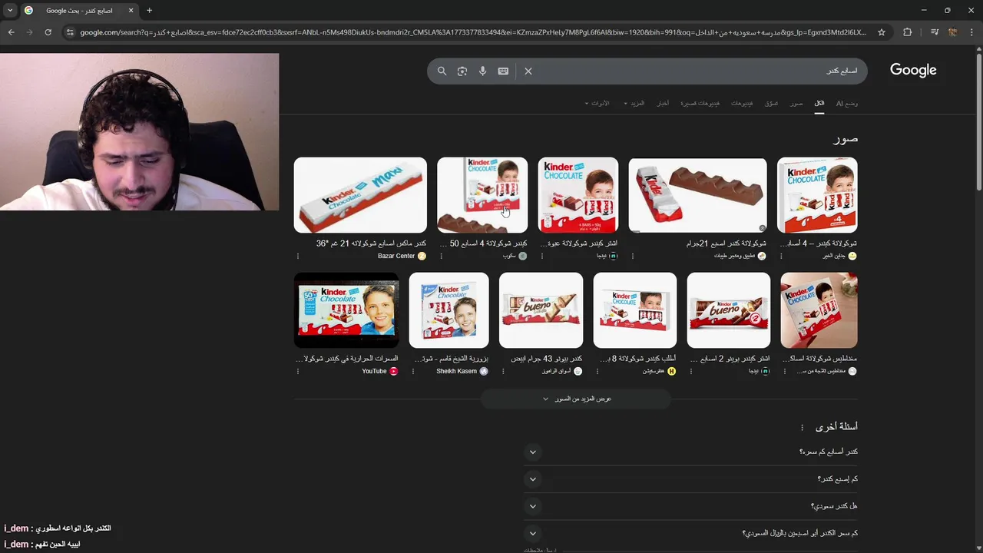The height and width of the screenshot is (553, 983).
Task: Open هنقرستيشن Kinder chocolate 8 thumbnail
Action: (x=635, y=310)
